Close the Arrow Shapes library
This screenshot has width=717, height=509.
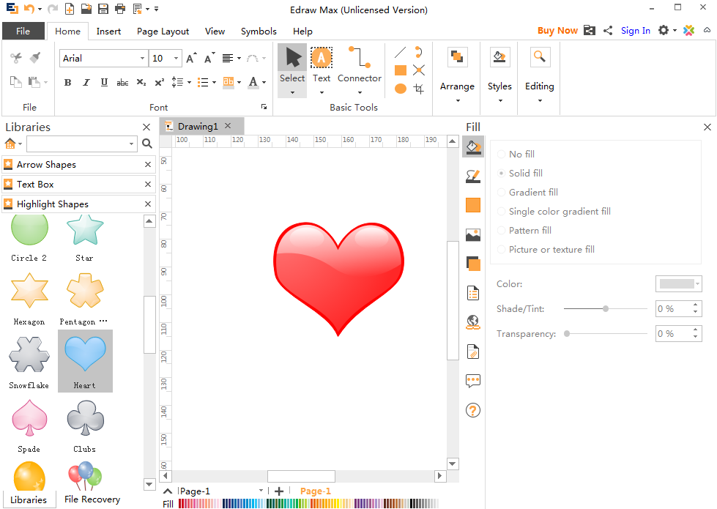point(148,164)
